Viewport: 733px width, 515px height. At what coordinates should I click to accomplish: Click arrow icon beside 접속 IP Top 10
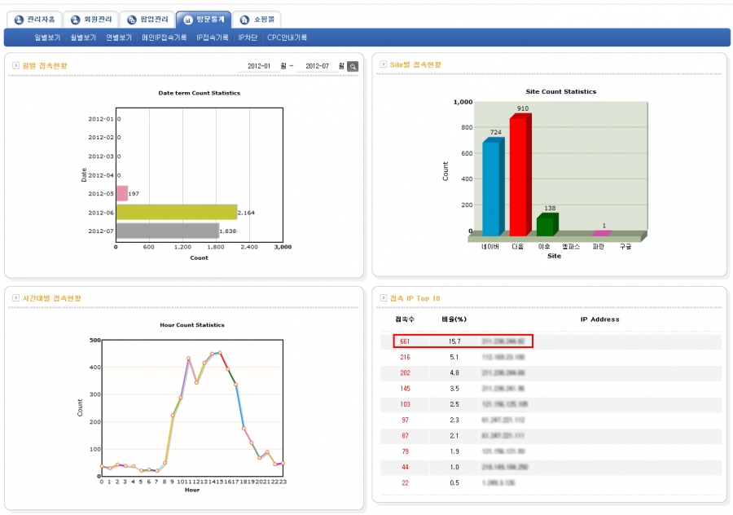[383, 298]
